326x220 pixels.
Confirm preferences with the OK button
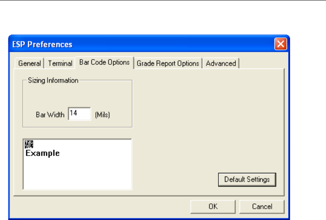coord(213,207)
